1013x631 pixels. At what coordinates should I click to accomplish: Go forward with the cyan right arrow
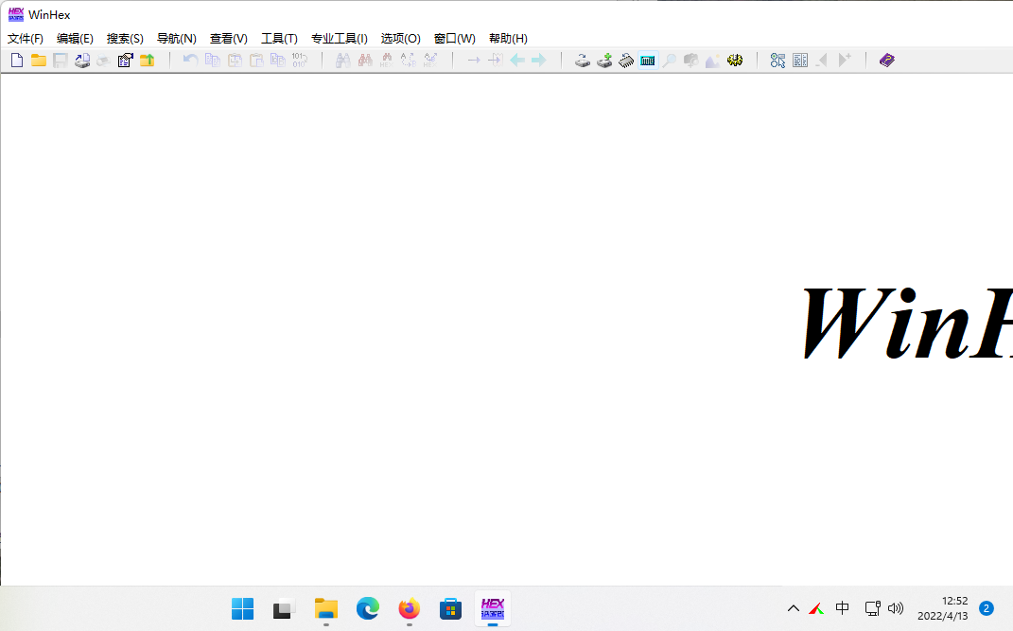[x=539, y=61]
